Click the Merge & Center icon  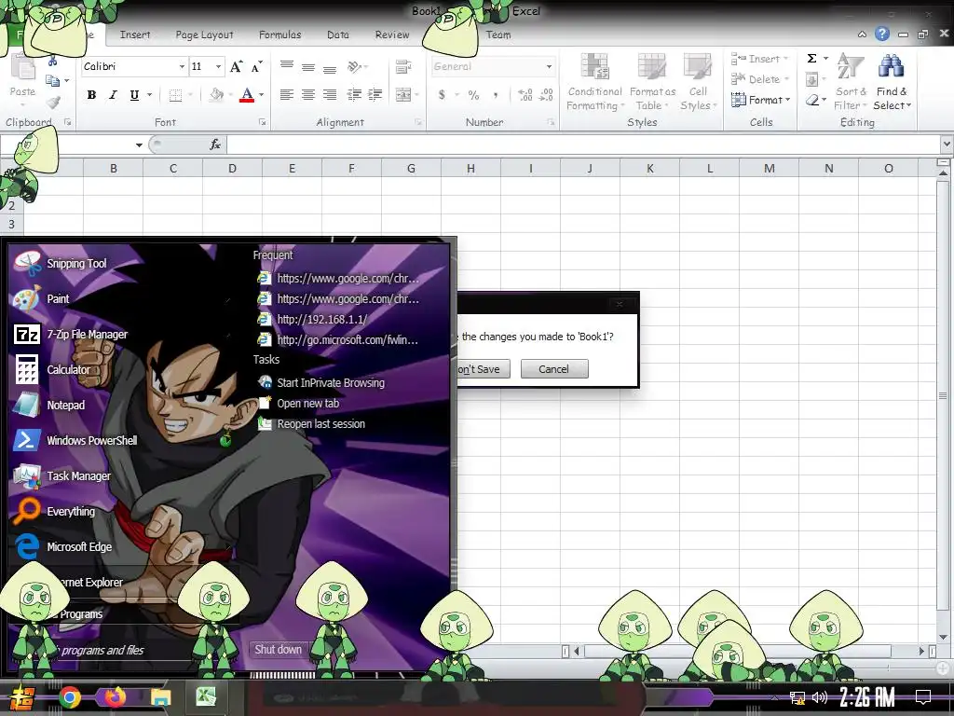click(403, 95)
